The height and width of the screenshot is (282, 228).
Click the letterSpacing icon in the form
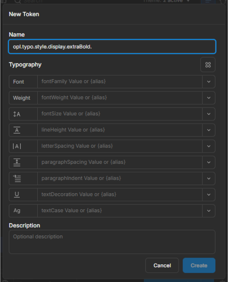(x=17, y=146)
